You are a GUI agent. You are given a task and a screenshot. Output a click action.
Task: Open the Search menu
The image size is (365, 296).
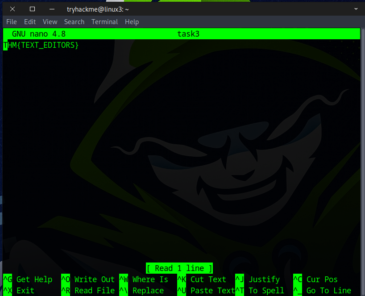(74, 22)
